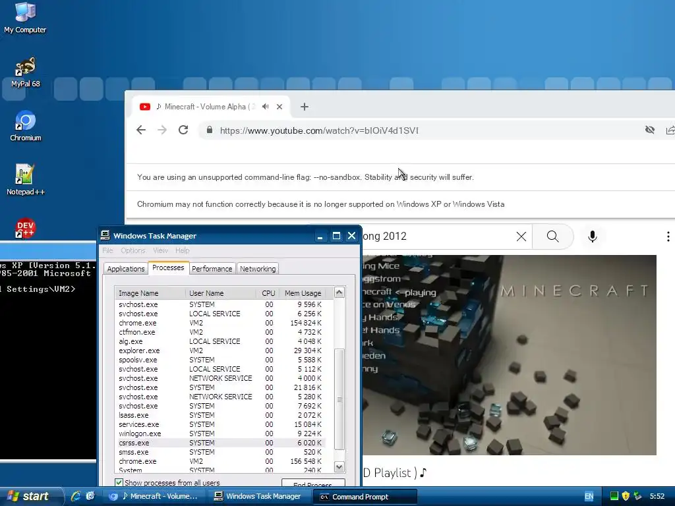Click the padlock site info icon
This screenshot has width=675, height=506.
pyautogui.click(x=209, y=130)
